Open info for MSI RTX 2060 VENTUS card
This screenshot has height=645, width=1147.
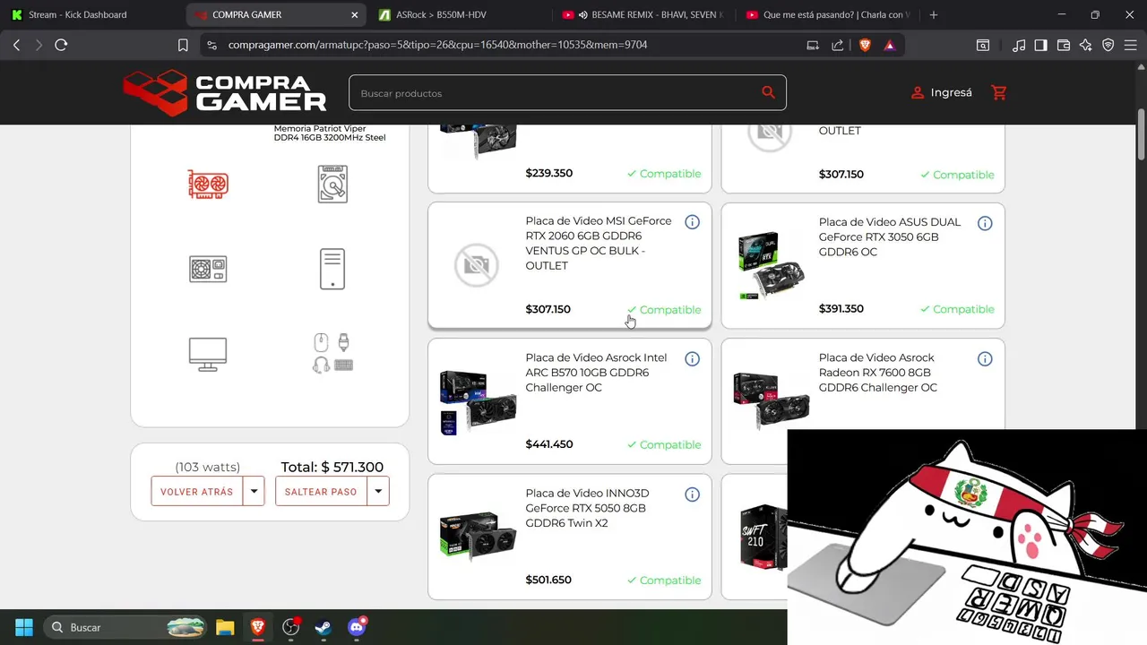(x=692, y=222)
